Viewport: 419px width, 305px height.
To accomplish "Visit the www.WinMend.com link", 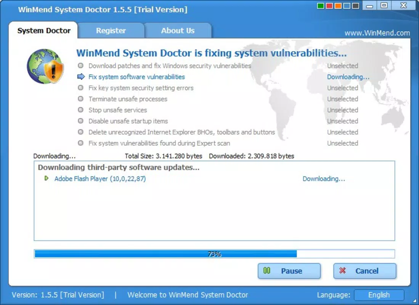I will click(x=377, y=33).
